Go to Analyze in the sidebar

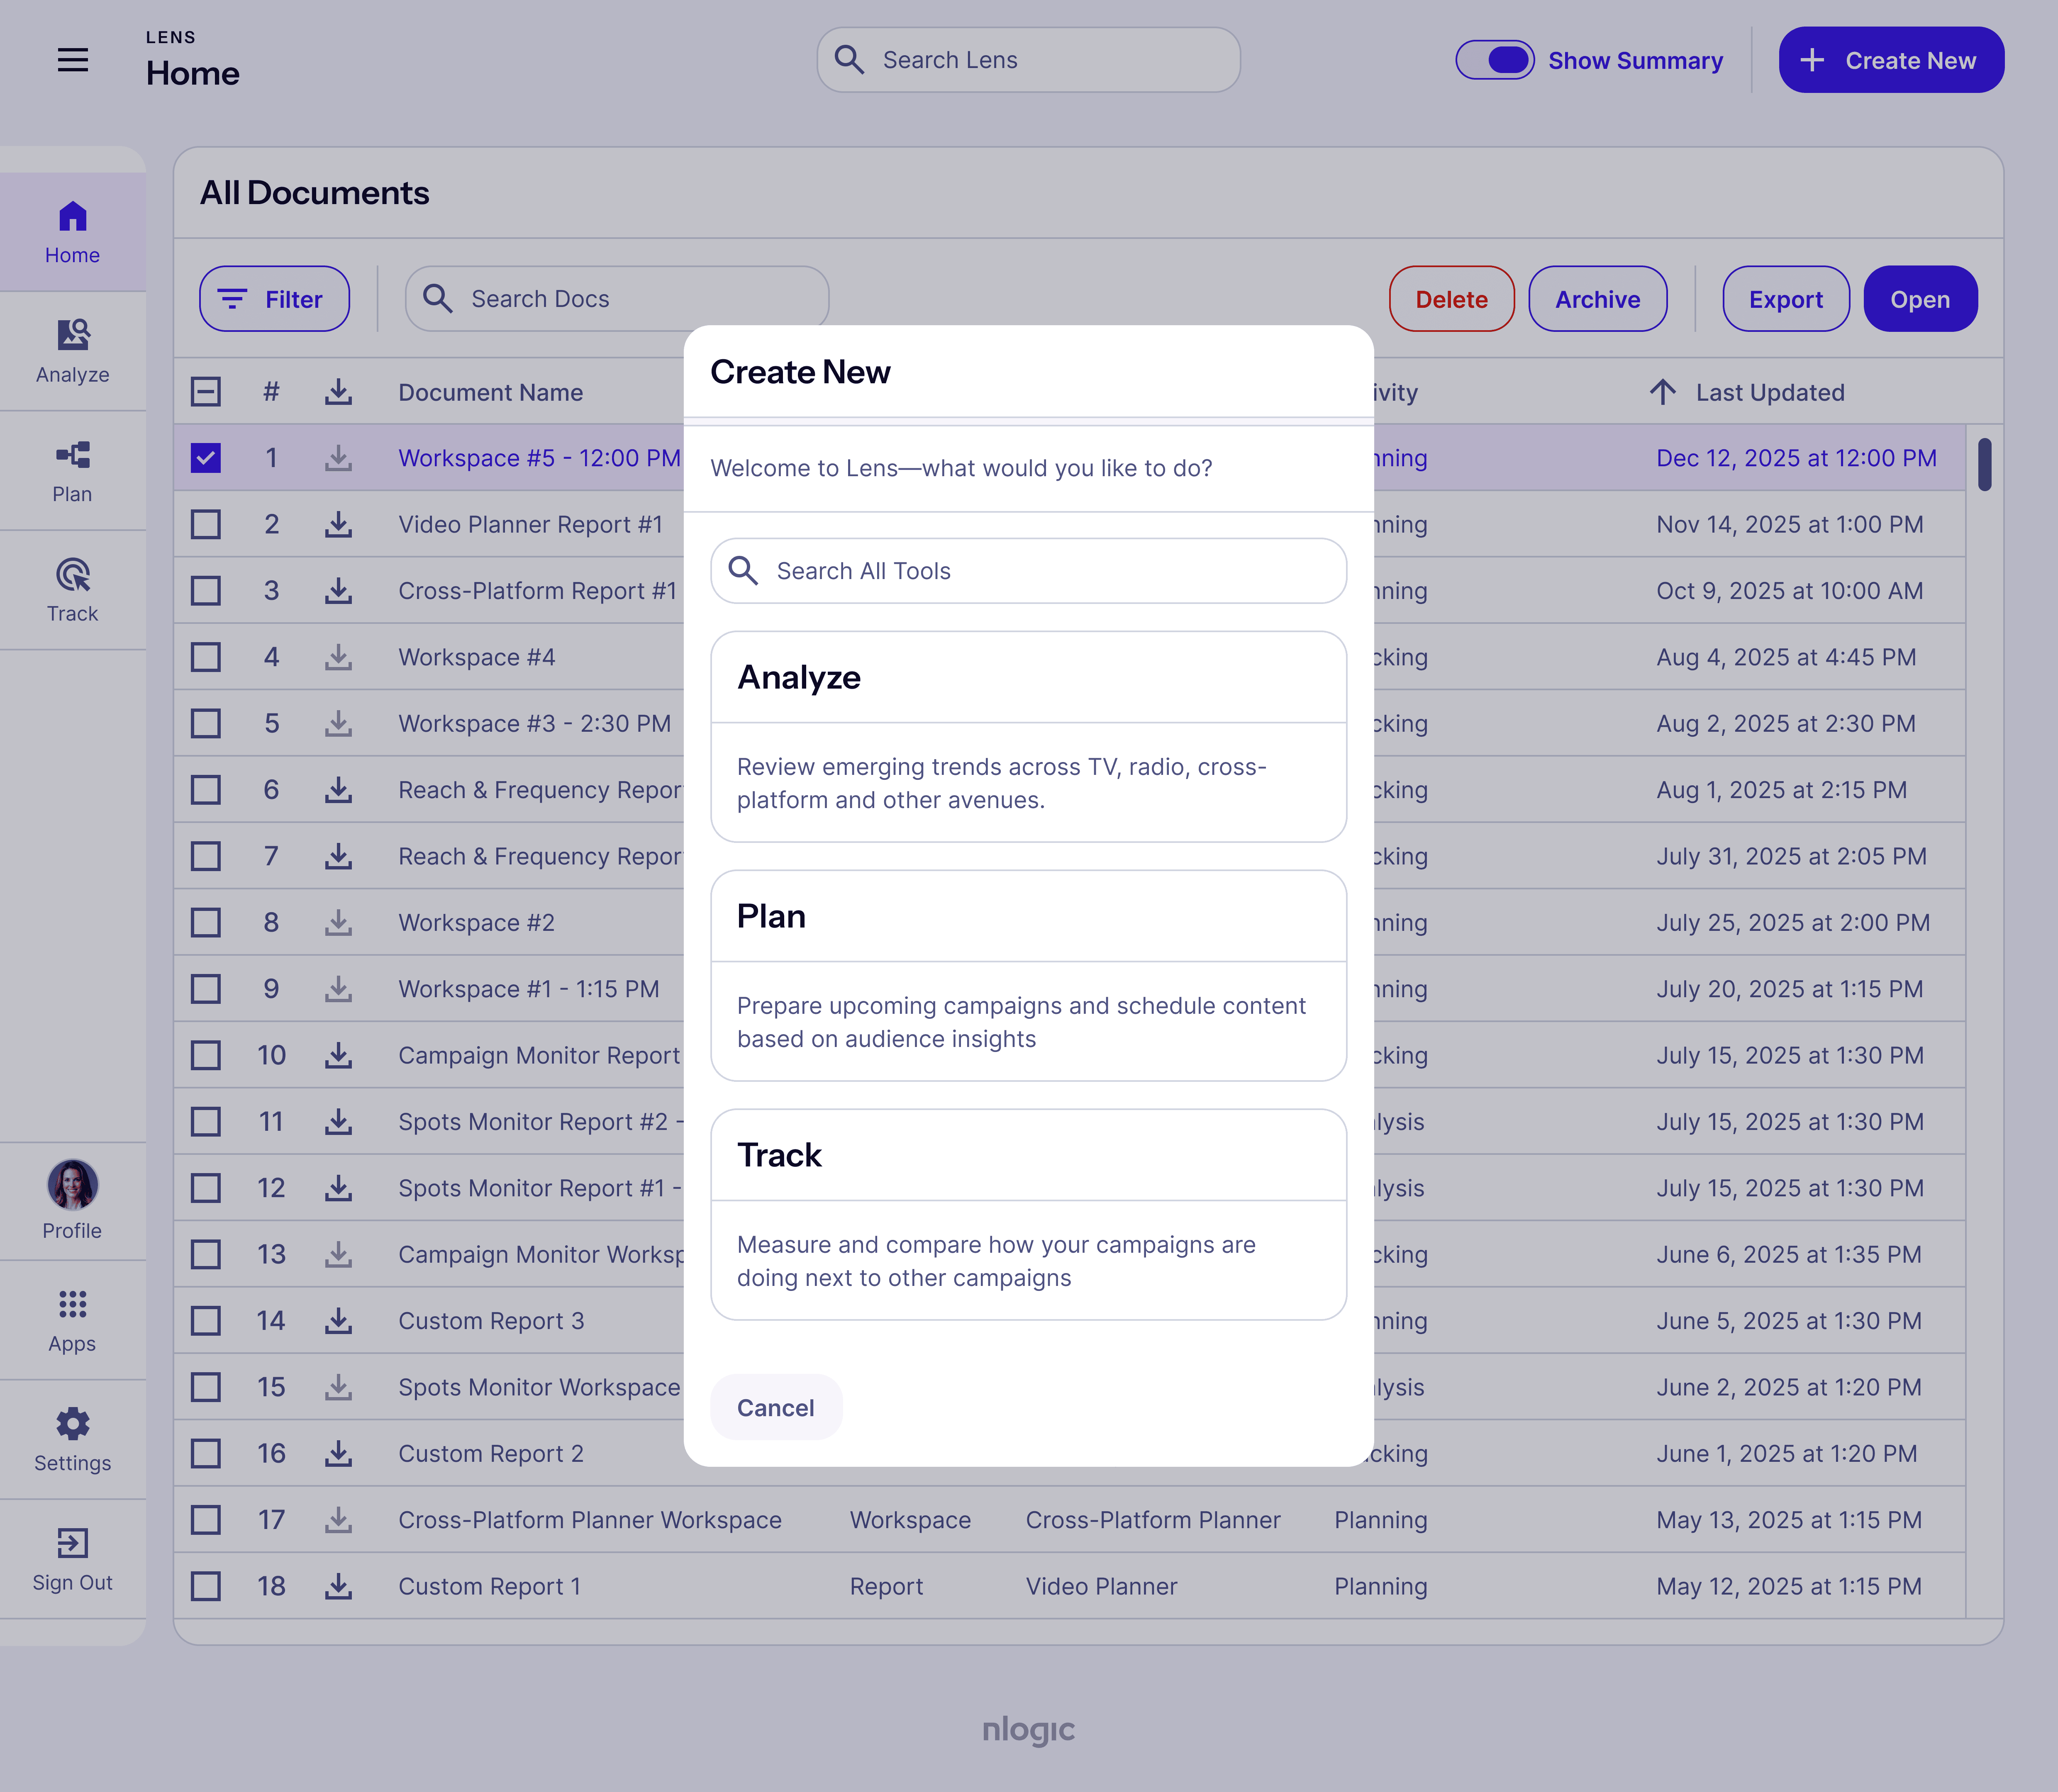click(x=72, y=351)
